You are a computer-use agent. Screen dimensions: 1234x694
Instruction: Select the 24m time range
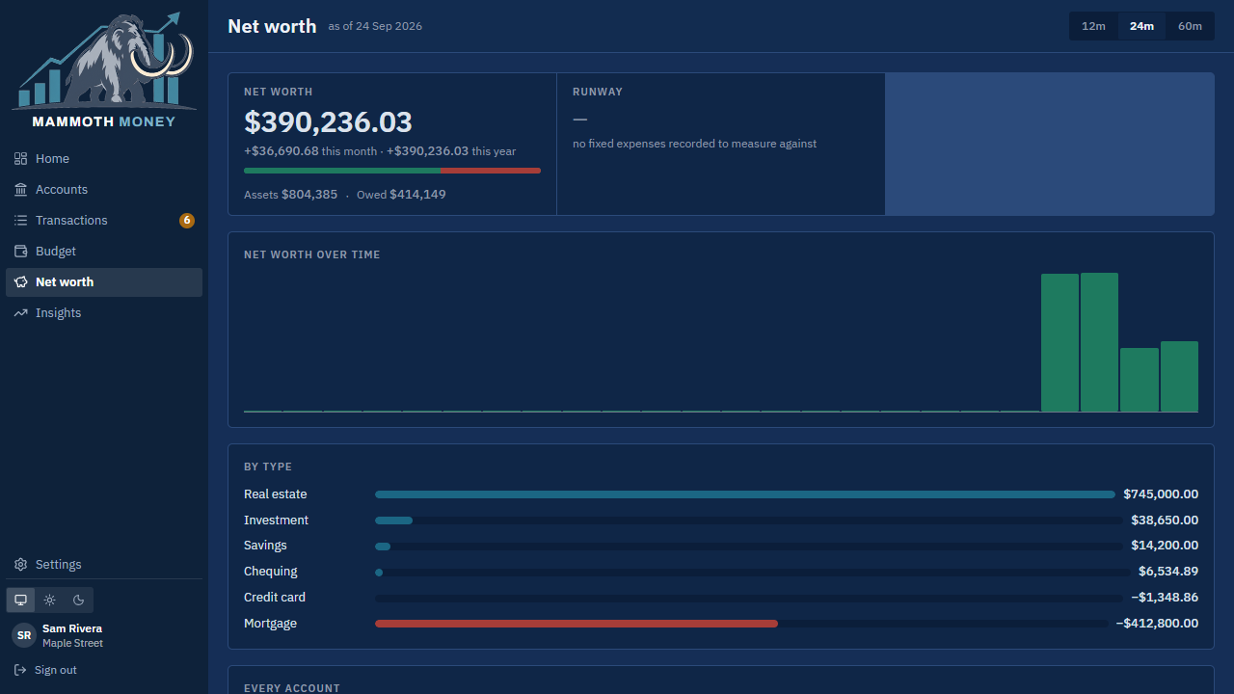(1141, 26)
